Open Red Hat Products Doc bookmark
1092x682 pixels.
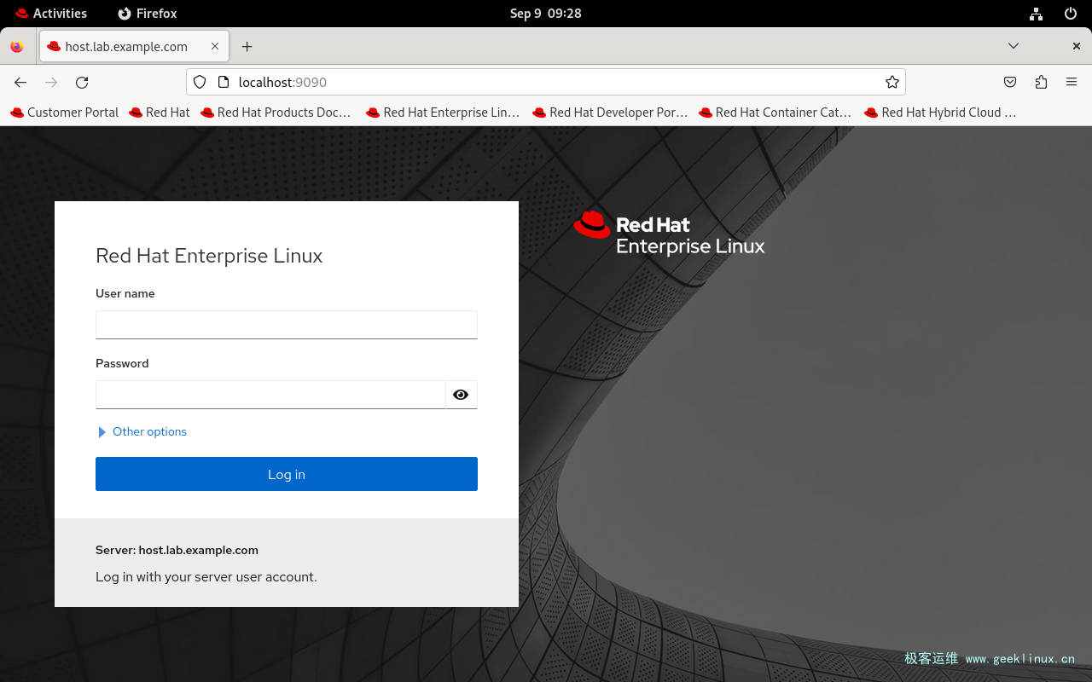276,113
